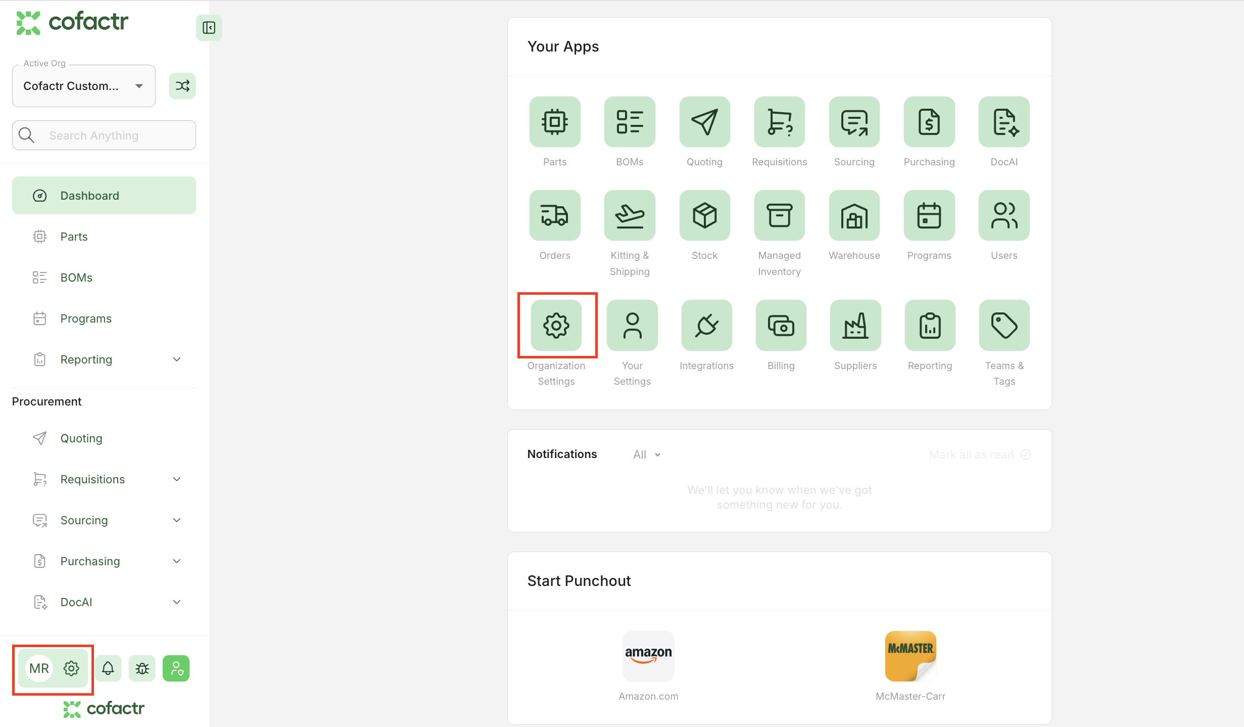Click the switch org shuffle button

pyautogui.click(x=182, y=86)
